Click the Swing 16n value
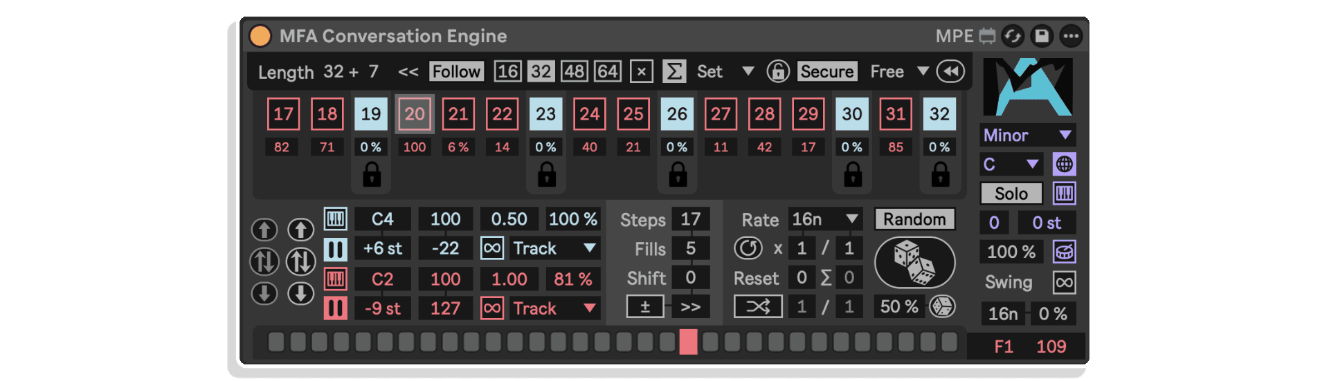The width and height of the screenshot is (1329, 381). pyautogui.click(x=1003, y=314)
